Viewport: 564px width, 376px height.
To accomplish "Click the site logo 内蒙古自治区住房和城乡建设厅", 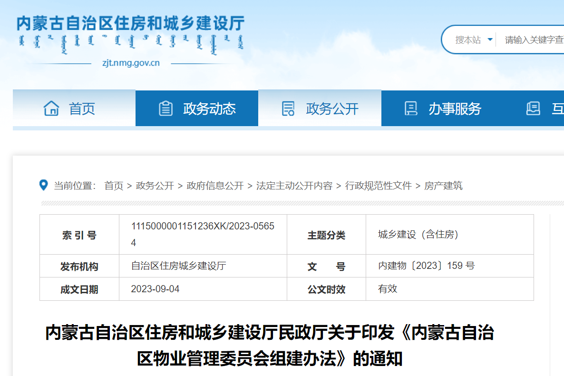I will coord(130,24).
